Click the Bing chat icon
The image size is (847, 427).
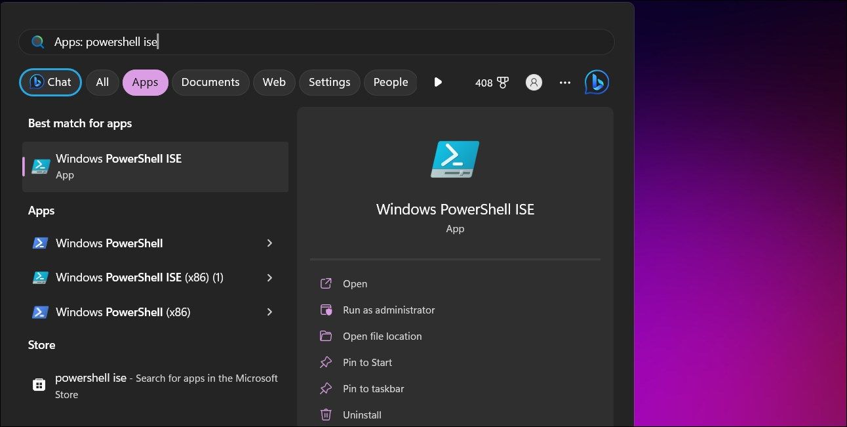(596, 82)
